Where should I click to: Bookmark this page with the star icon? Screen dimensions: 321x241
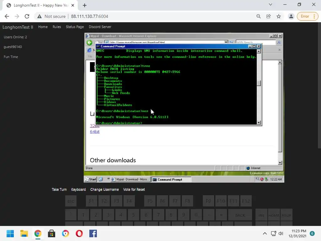click(x=278, y=16)
